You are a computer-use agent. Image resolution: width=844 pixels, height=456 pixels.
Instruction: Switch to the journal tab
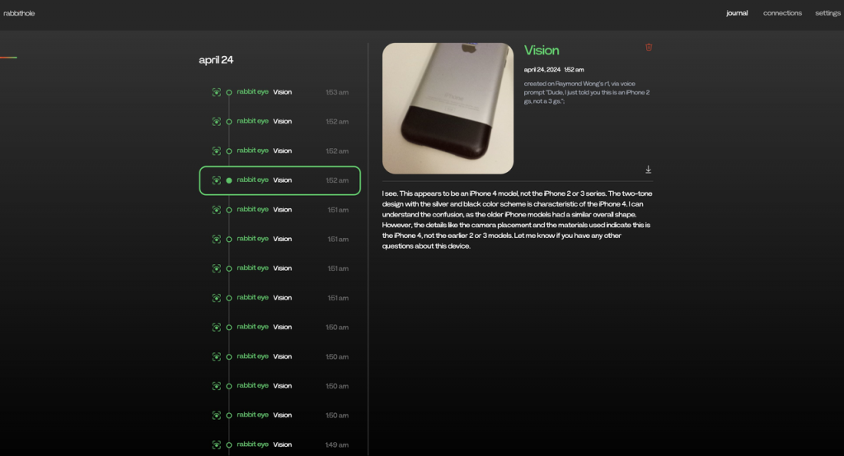pyautogui.click(x=737, y=13)
